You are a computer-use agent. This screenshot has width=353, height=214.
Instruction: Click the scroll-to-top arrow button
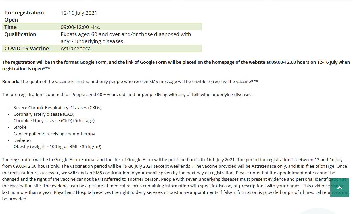(x=339, y=188)
